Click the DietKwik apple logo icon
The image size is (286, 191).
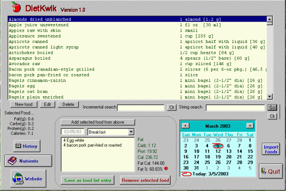[16, 7]
